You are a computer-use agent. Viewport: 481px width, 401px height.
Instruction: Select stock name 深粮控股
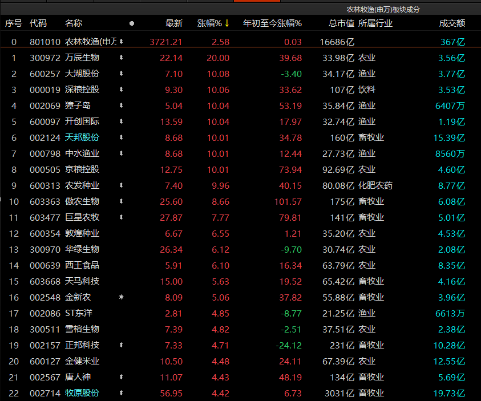click(x=82, y=90)
